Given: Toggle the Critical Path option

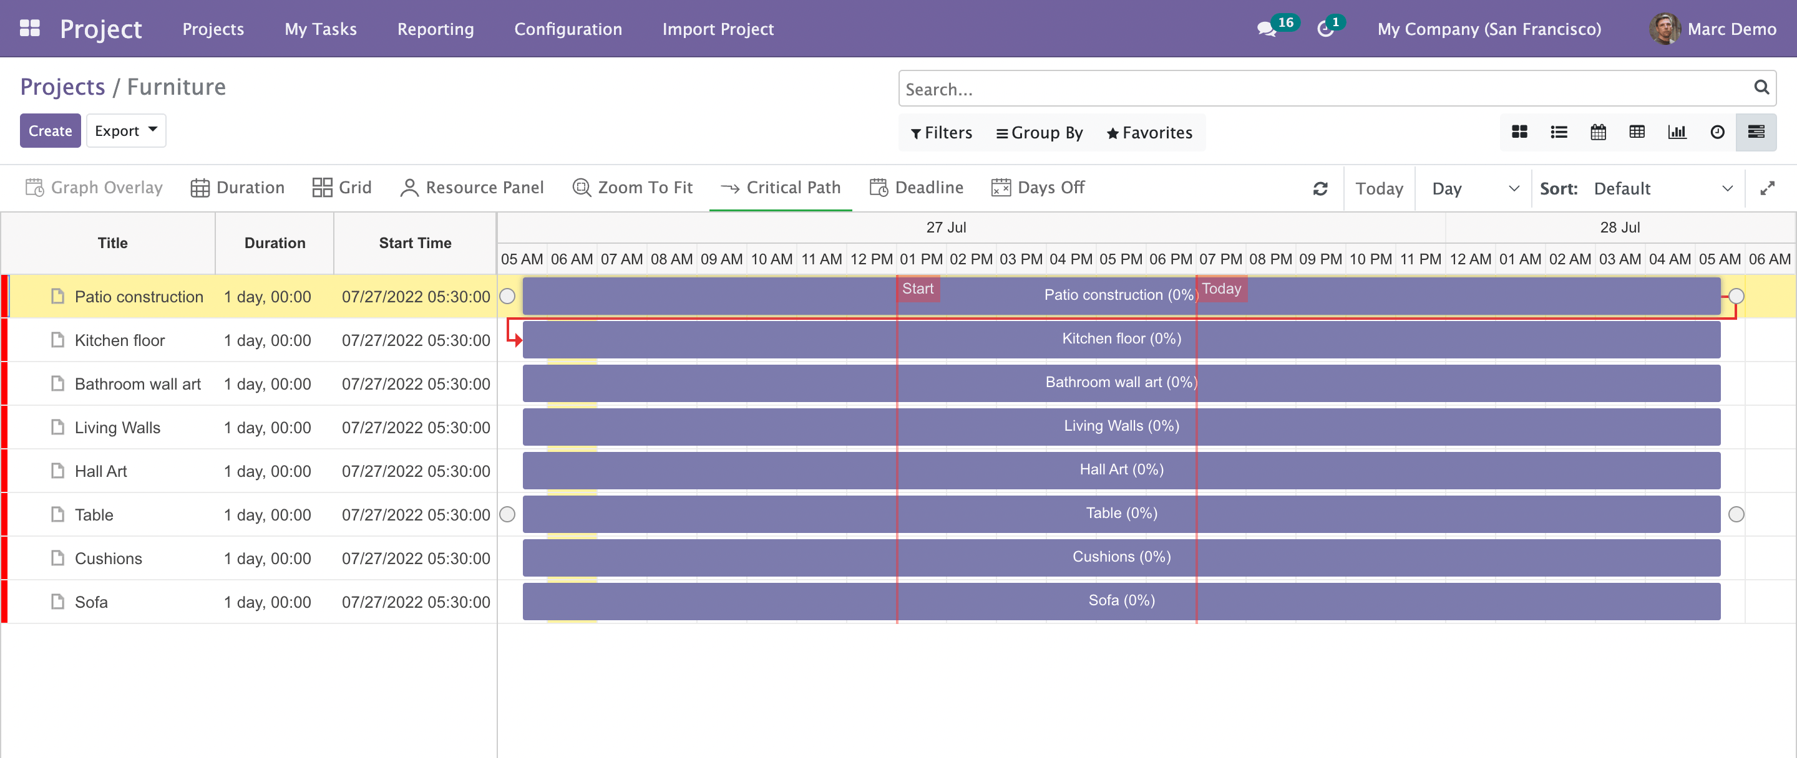Looking at the screenshot, I should [x=780, y=188].
